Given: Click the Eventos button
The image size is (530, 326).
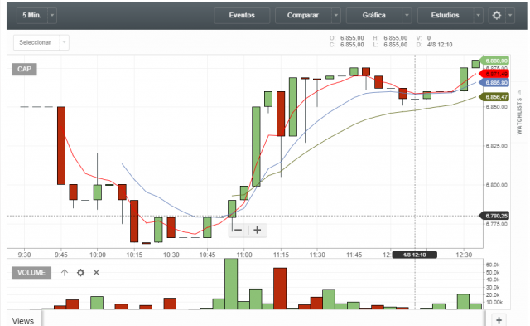Looking at the screenshot, I should click(x=242, y=15).
